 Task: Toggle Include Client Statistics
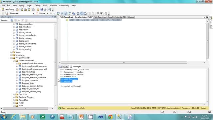tap(74, 13)
